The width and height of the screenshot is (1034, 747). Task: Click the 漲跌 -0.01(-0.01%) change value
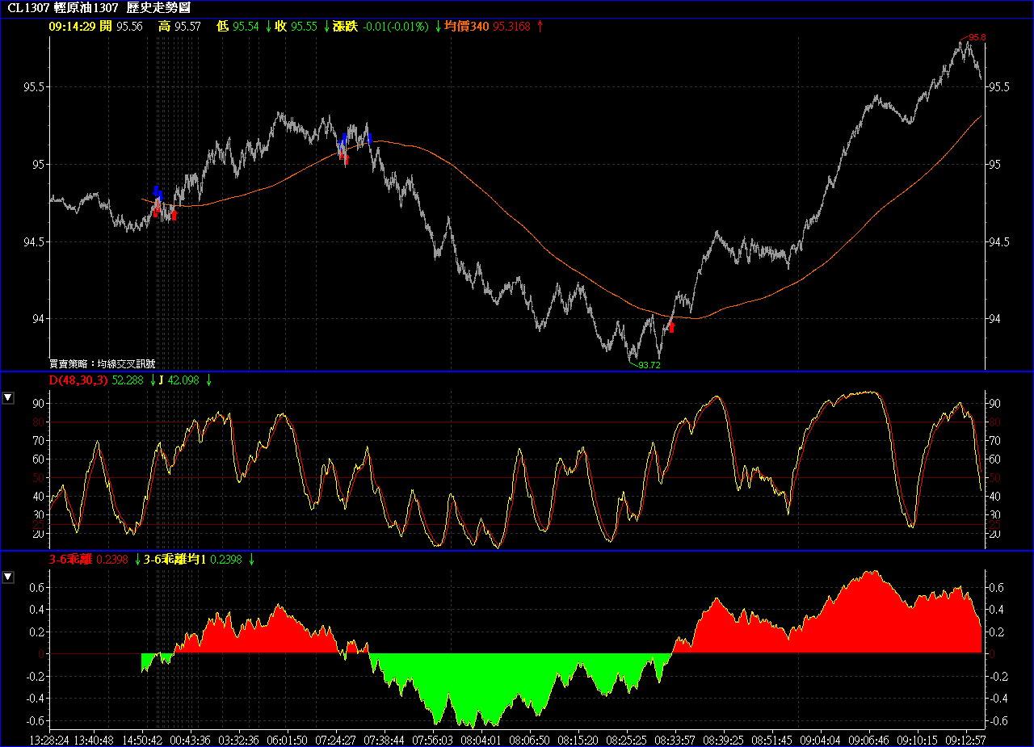pos(380,26)
